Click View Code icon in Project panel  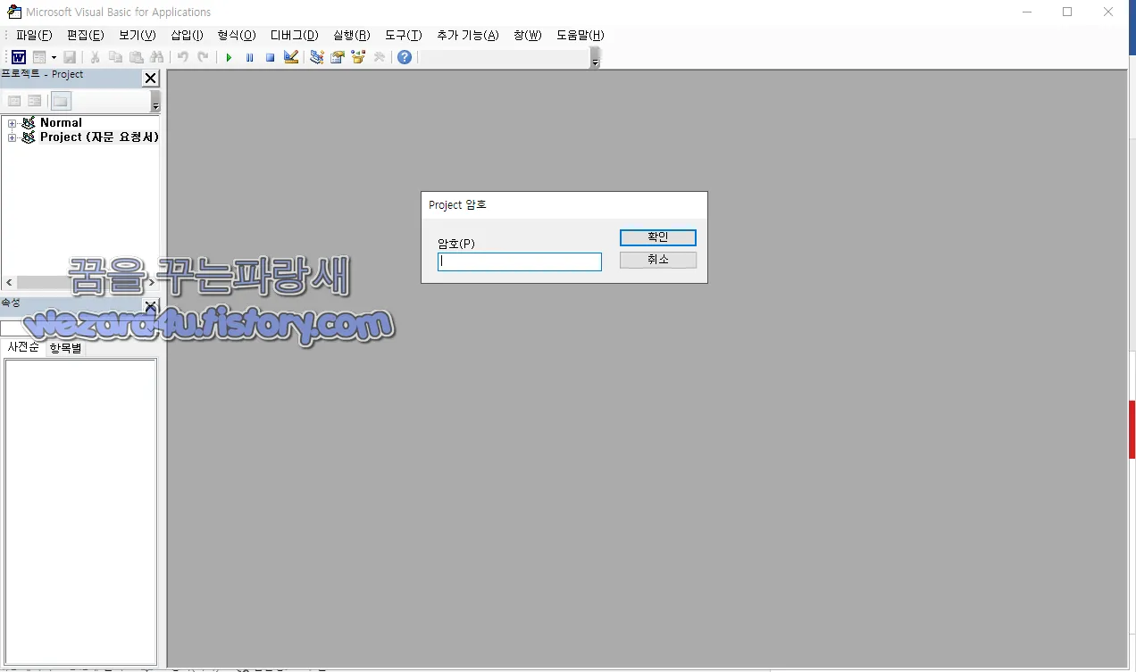(x=14, y=101)
